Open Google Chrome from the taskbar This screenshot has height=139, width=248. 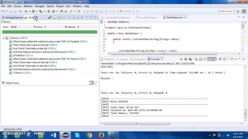(x=90, y=135)
